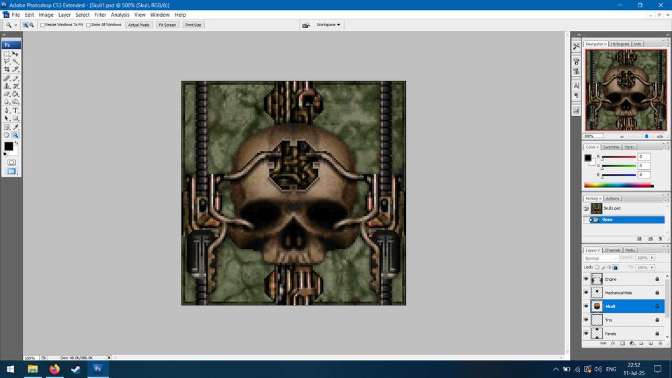This screenshot has width=672, height=378.
Task: Select the Notes tool
Action: [x=7, y=127]
